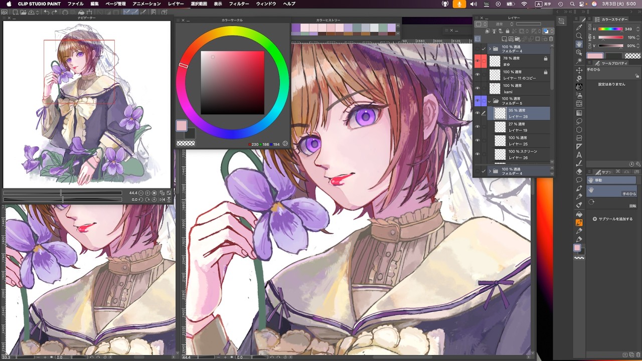
Task: Select the 手のひら sub tool
Action: pos(612,191)
